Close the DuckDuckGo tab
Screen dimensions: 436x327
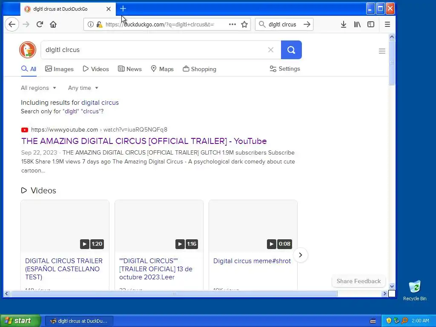(109, 9)
